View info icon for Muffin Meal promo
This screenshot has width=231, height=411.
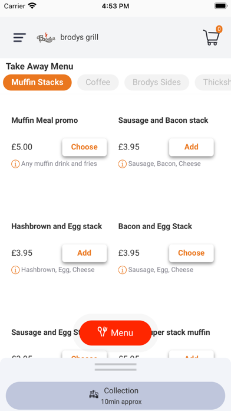[15, 164]
